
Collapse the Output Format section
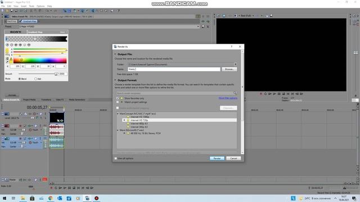pyautogui.click(x=115, y=80)
